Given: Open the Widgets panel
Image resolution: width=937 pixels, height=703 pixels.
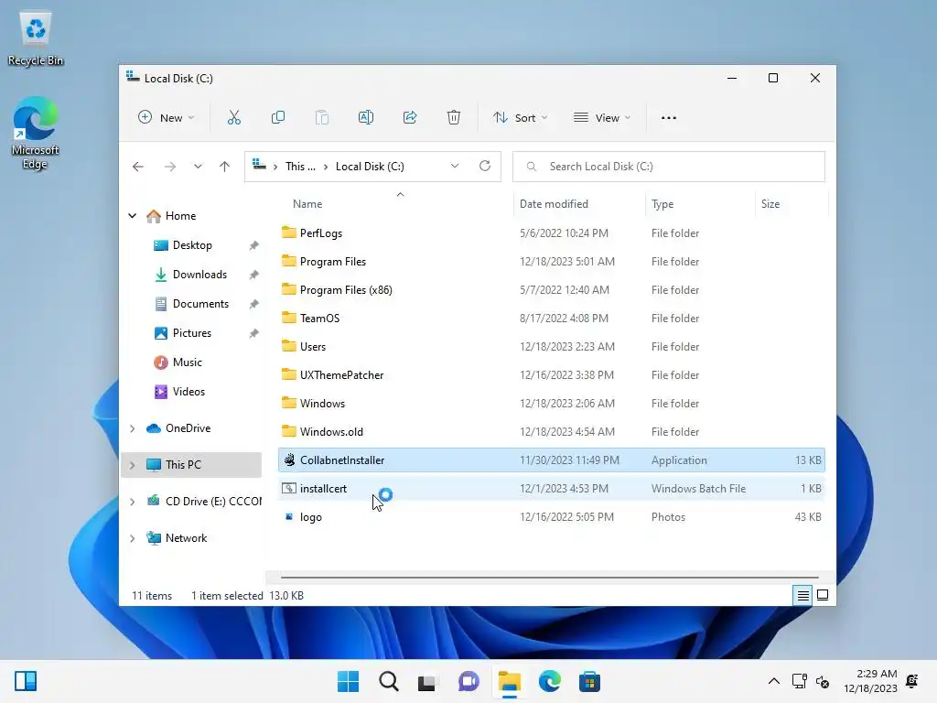Looking at the screenshot, I should click(26, 681).
